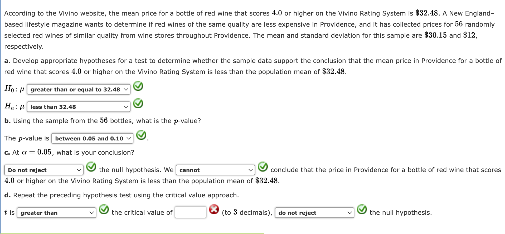Image resolution: width=505 pixels, height=234 pixels.
Task: Click checkmark beside 'cannot' dropdown
Action: [x=263, y=167]
